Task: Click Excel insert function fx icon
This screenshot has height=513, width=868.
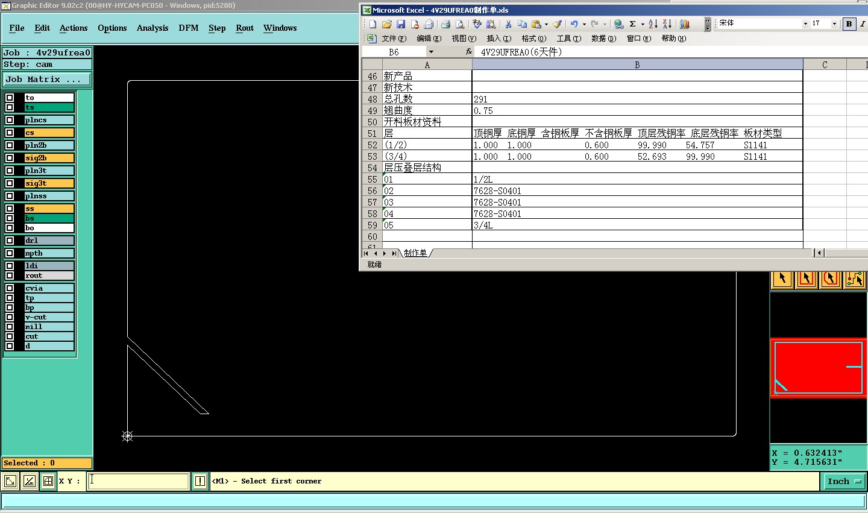Action: coord(469,52)
